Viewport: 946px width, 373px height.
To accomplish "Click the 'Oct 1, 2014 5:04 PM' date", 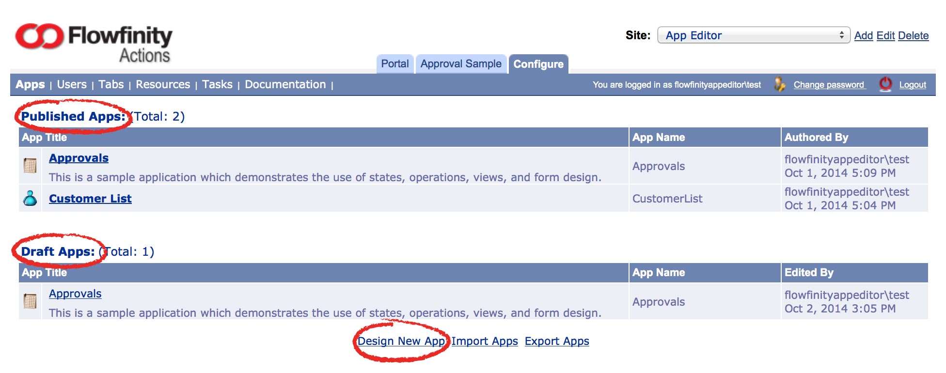I will click(840, 205).
